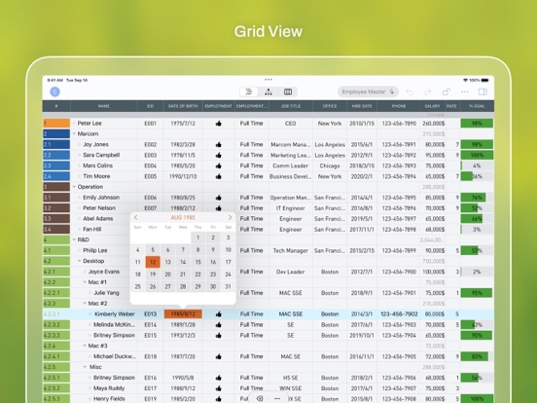The height and width of the screenshot is (403, 537).
Task: Collapse the R&D group
Action: [x=74, y=239]
